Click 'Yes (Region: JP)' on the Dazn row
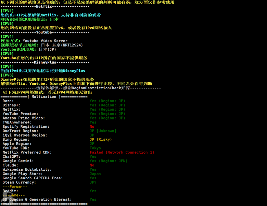 click(x=107, y=101)
